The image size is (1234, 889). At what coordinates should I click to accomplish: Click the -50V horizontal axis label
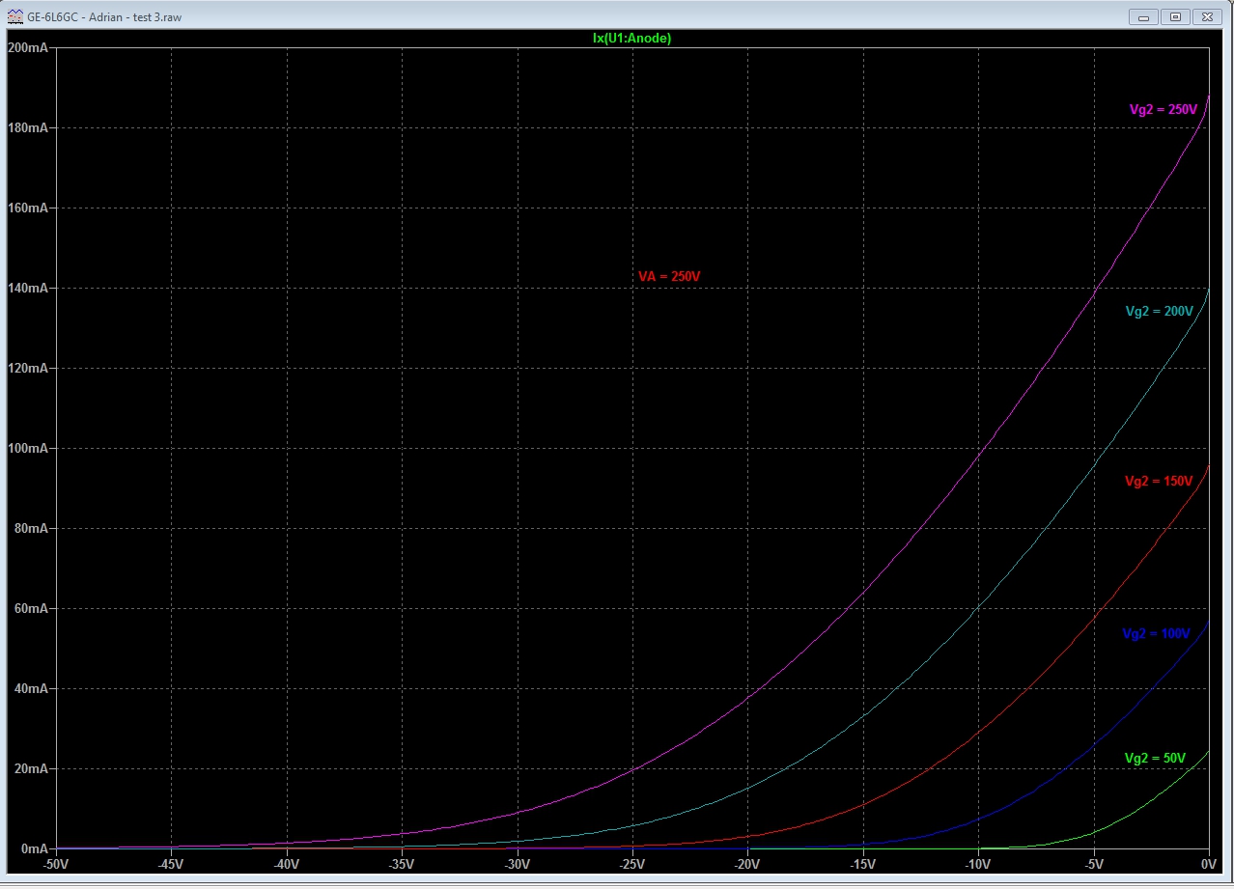click(57, 864)
